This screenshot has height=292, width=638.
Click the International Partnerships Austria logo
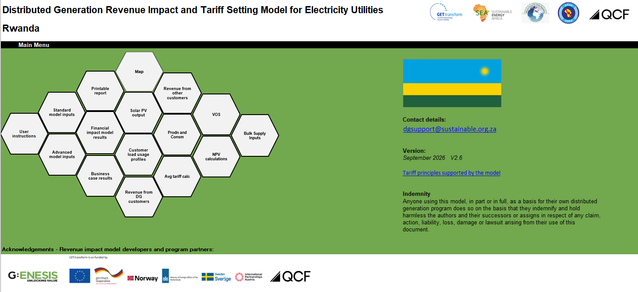pos(248,277)
